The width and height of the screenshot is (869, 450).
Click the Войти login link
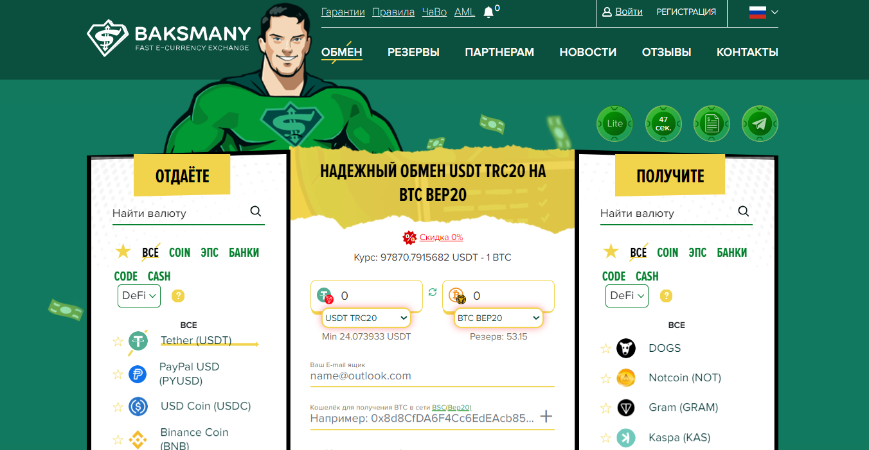tap(622, 12)
